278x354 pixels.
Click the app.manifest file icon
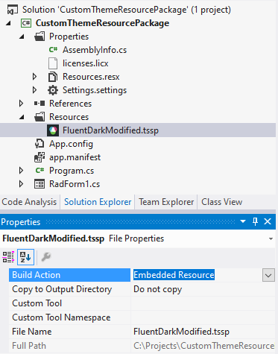click(x=40, y=157)
